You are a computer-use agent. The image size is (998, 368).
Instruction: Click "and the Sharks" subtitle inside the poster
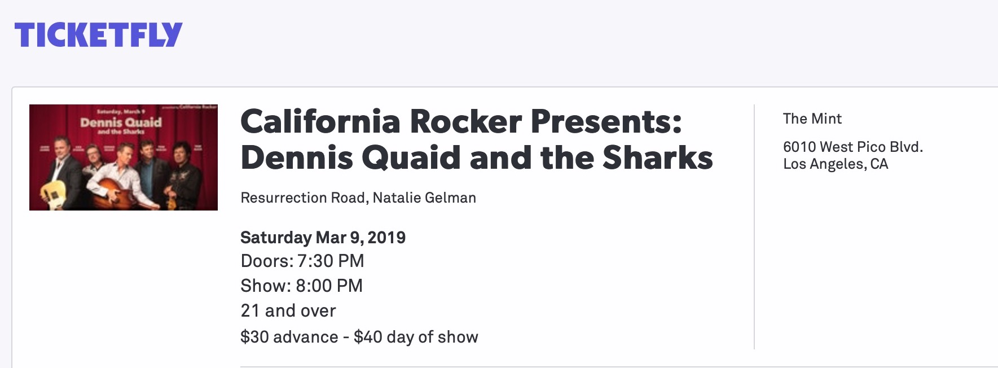point(121,132)
